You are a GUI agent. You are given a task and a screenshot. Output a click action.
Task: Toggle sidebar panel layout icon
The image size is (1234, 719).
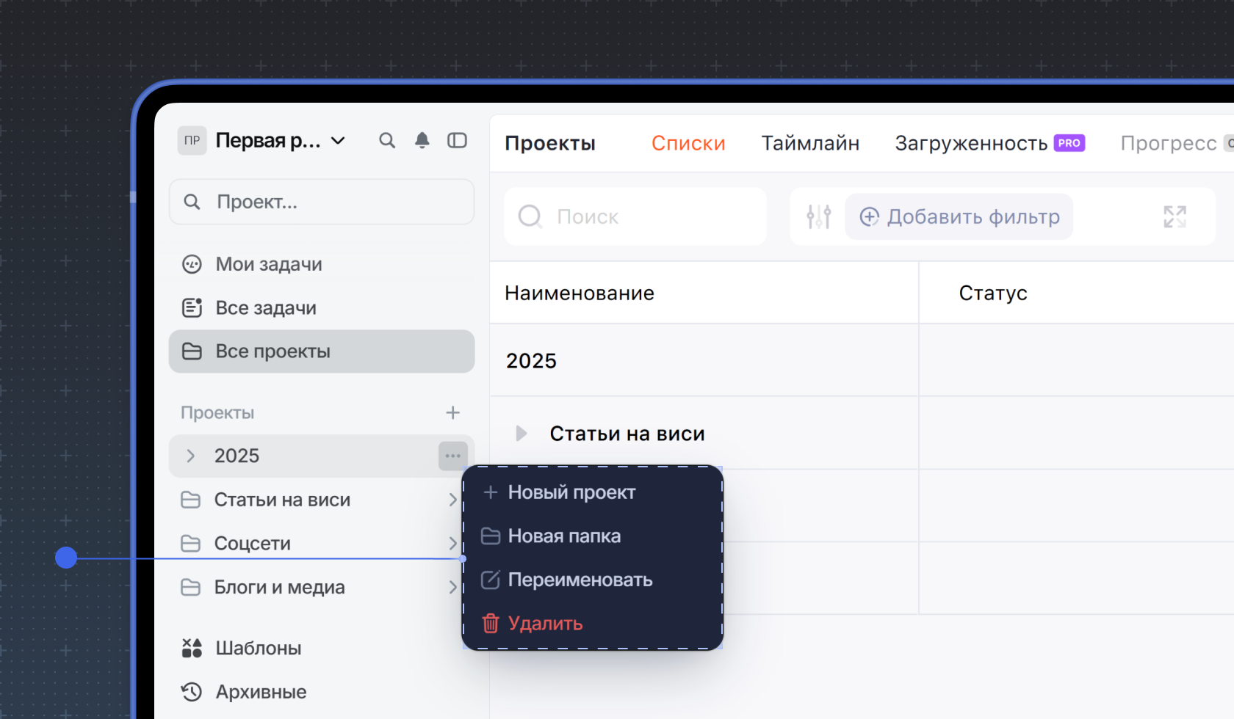(x=457, y=140)
